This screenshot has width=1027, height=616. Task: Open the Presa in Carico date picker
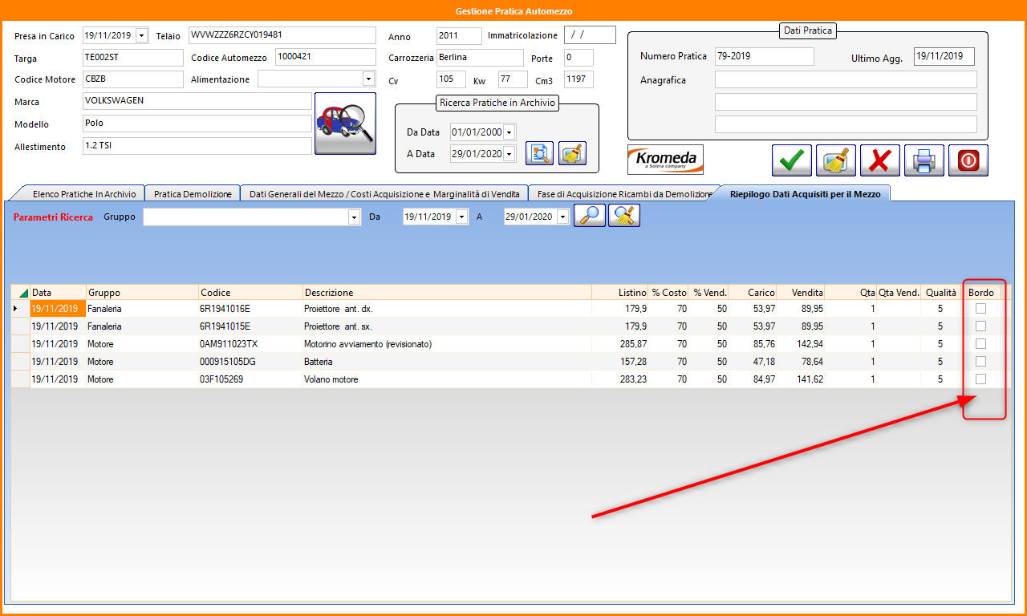click(142, 35)
